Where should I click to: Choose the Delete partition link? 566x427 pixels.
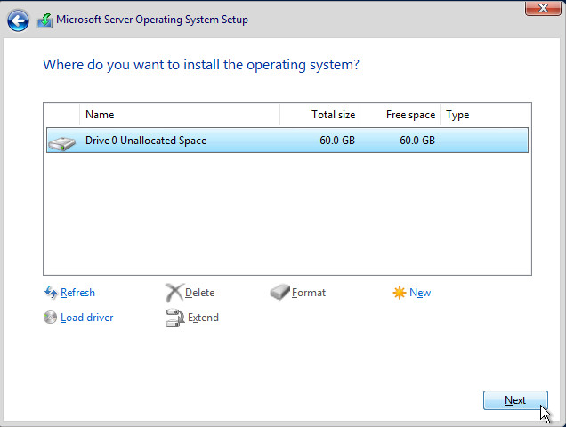[199, 293]
